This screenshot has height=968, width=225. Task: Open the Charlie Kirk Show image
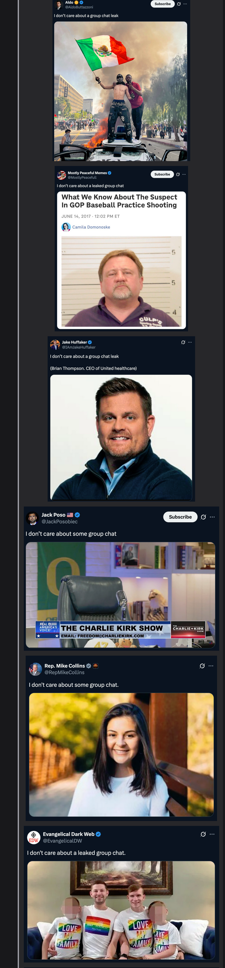pos(121,595)
